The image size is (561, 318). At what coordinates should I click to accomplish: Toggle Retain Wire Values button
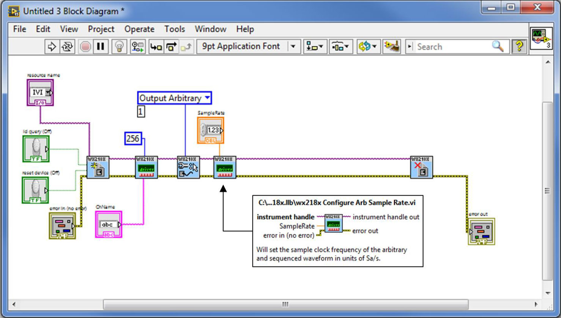137,47
